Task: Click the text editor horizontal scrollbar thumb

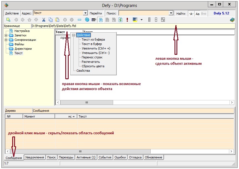Action: pyautogui.click(x=87, y=102)
